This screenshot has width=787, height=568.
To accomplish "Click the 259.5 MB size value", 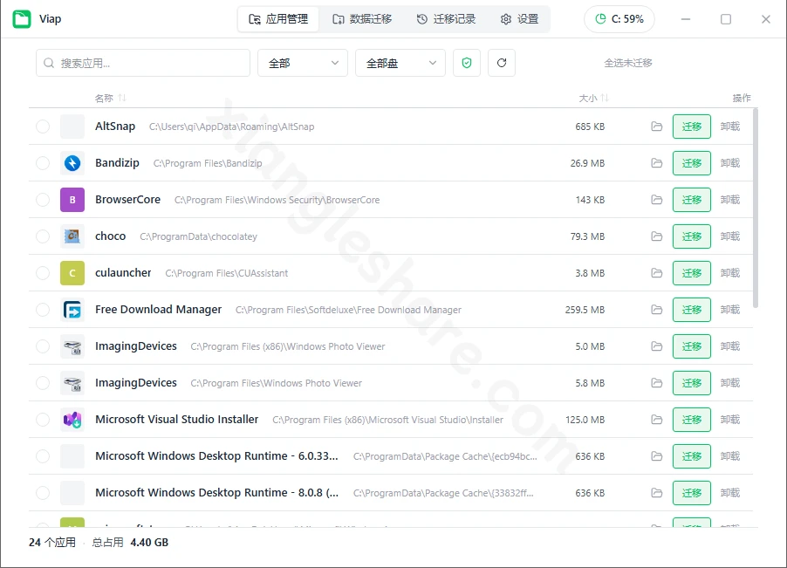I will tap(585, 310).
